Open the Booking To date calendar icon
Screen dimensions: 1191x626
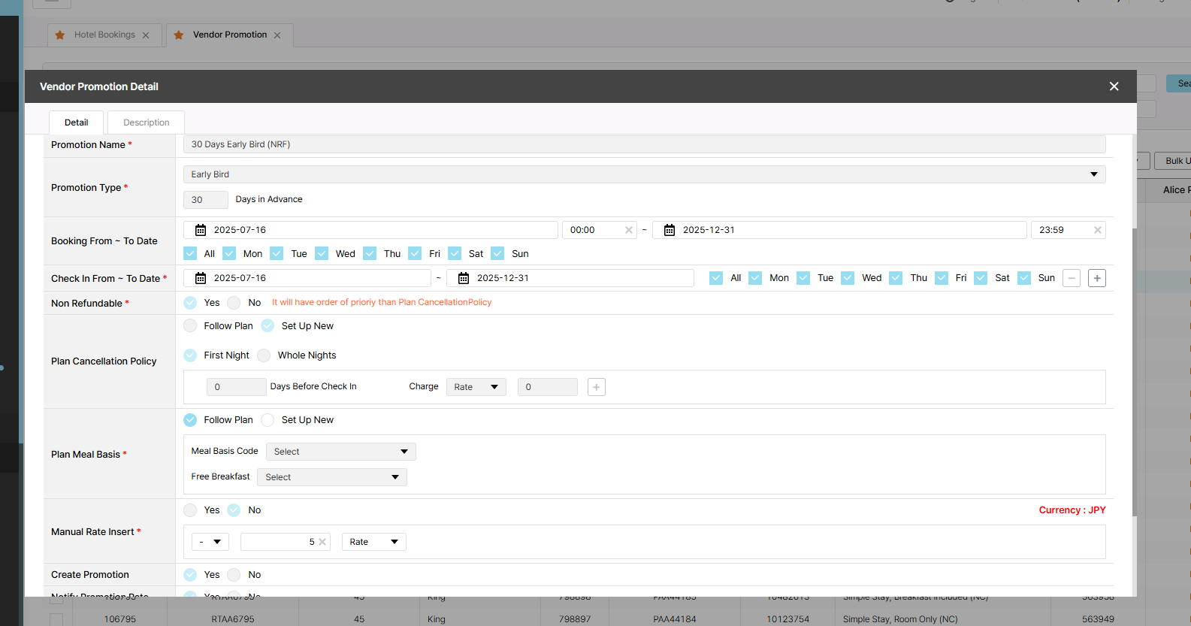click(x=670, y=230)
